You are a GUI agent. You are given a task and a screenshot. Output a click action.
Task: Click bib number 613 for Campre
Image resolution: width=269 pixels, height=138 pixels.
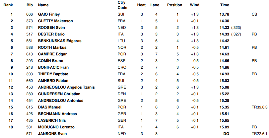(x=30, y=54)
